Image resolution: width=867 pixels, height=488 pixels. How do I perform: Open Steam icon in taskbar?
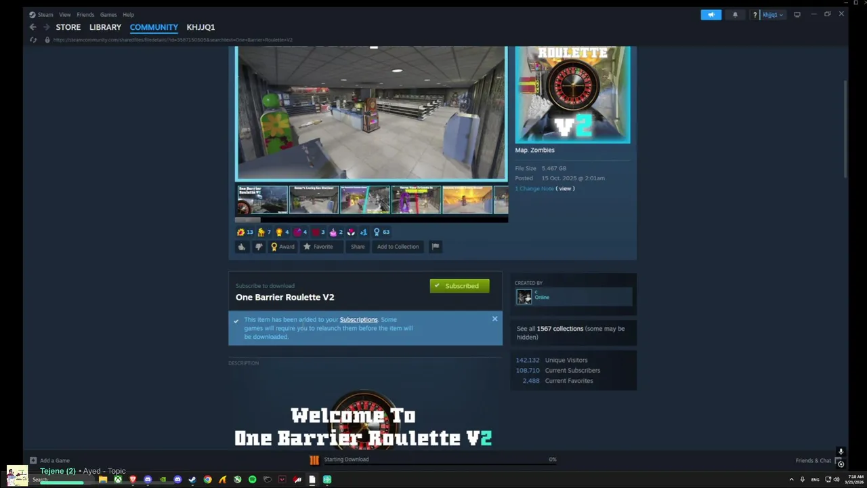(192, 479)
